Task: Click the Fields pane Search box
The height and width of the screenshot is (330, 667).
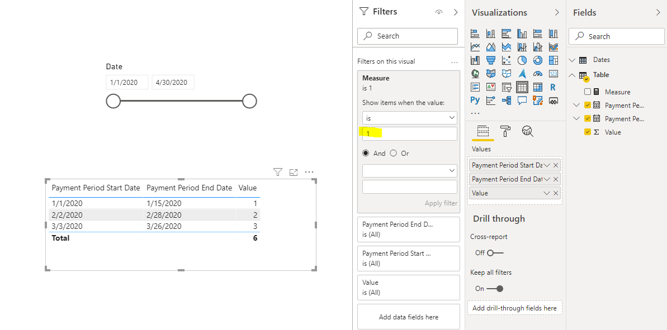Action: coord(616,36)
